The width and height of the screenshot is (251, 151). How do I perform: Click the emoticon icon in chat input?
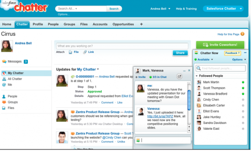[138, 140]
